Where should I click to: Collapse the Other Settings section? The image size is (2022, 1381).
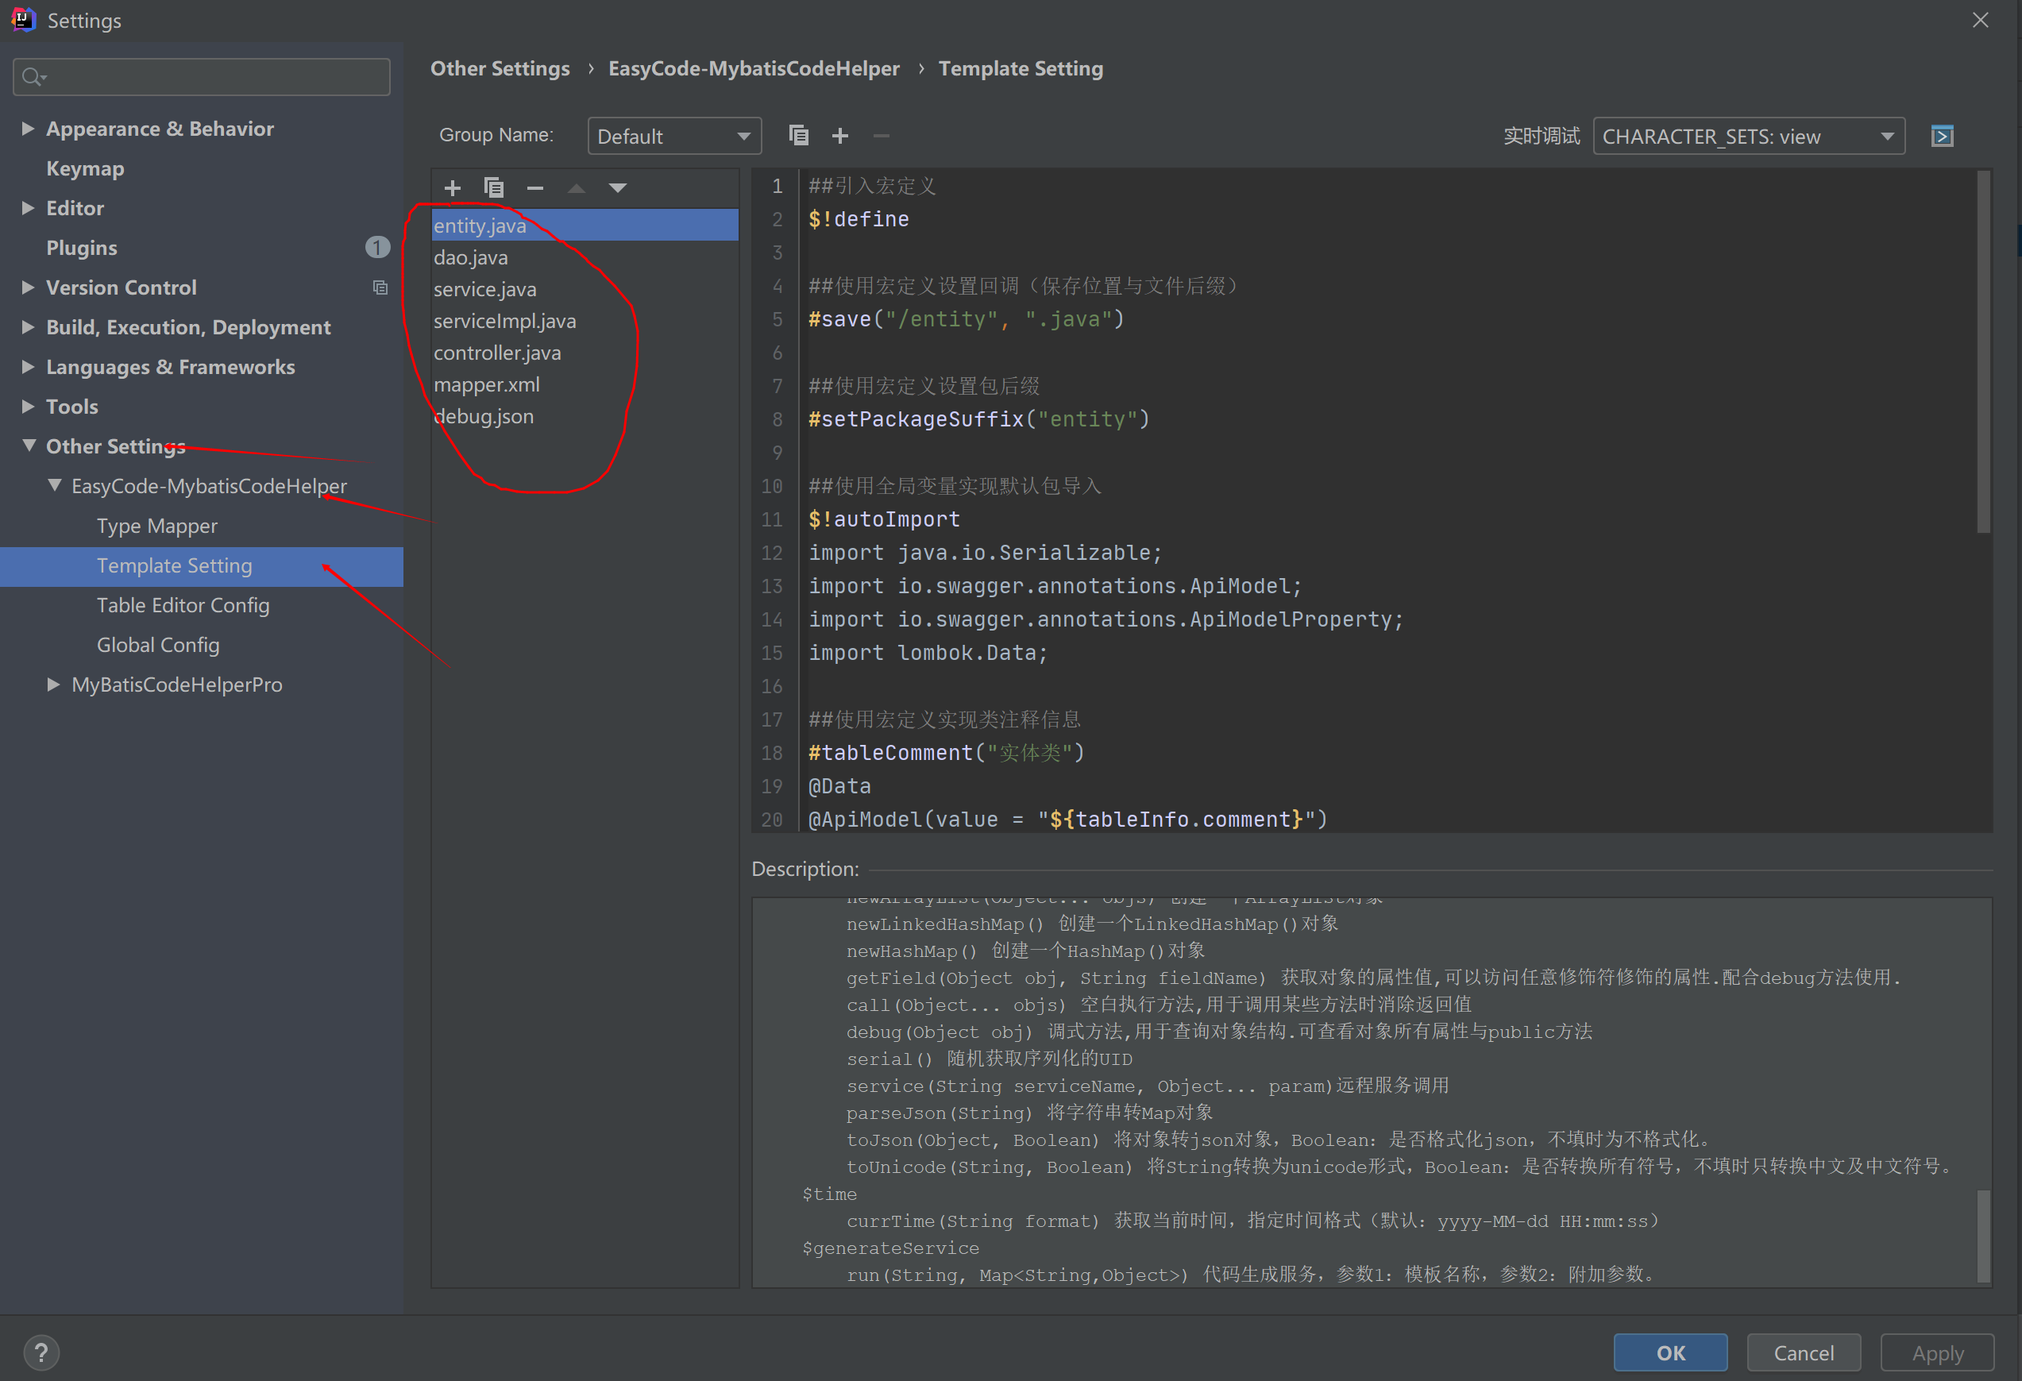click(x=28, y=446)
